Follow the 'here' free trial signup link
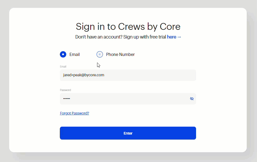The height and width of the screenshot is (162, 257). tap(172, 37)
